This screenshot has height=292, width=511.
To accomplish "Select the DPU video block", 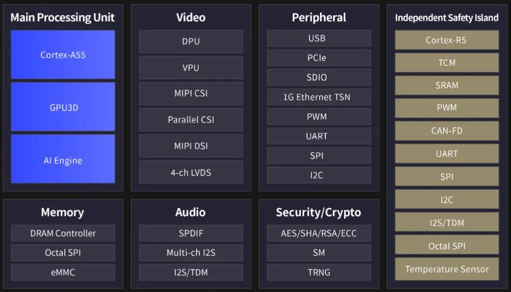I will point(191,41).
